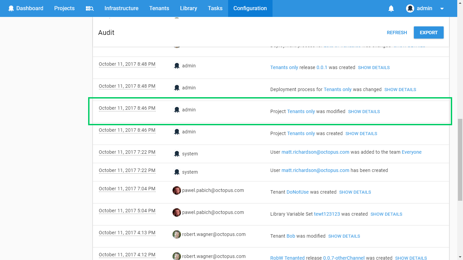Click the admin user avatar icon
Viewport: 463px width, 260px height.
click(410, 8)
